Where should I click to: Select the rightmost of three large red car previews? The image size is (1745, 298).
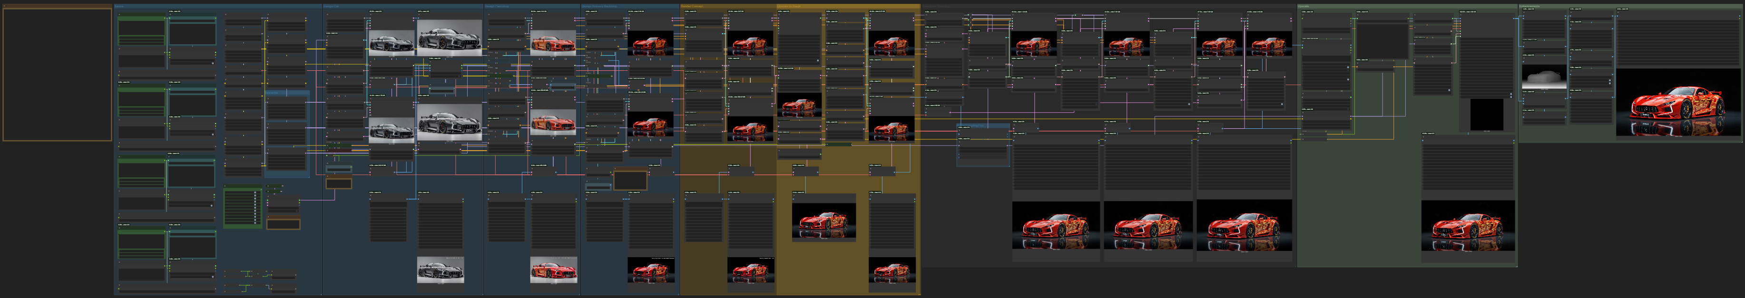pos(1243,226)
